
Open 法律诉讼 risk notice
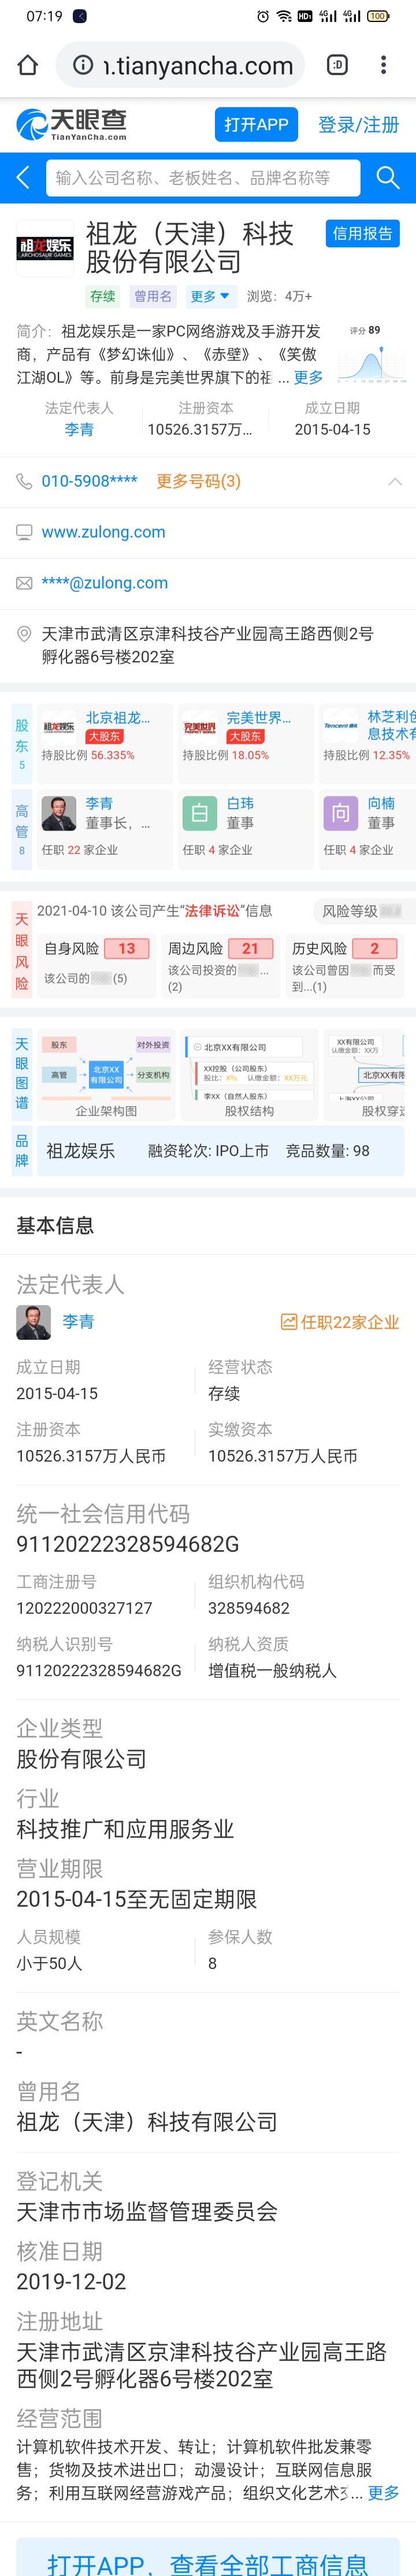(155, 911)
